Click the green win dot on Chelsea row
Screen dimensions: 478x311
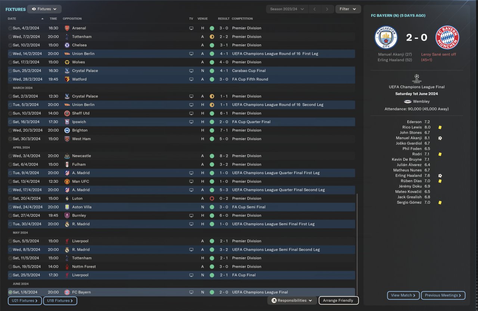click(212, 45)
